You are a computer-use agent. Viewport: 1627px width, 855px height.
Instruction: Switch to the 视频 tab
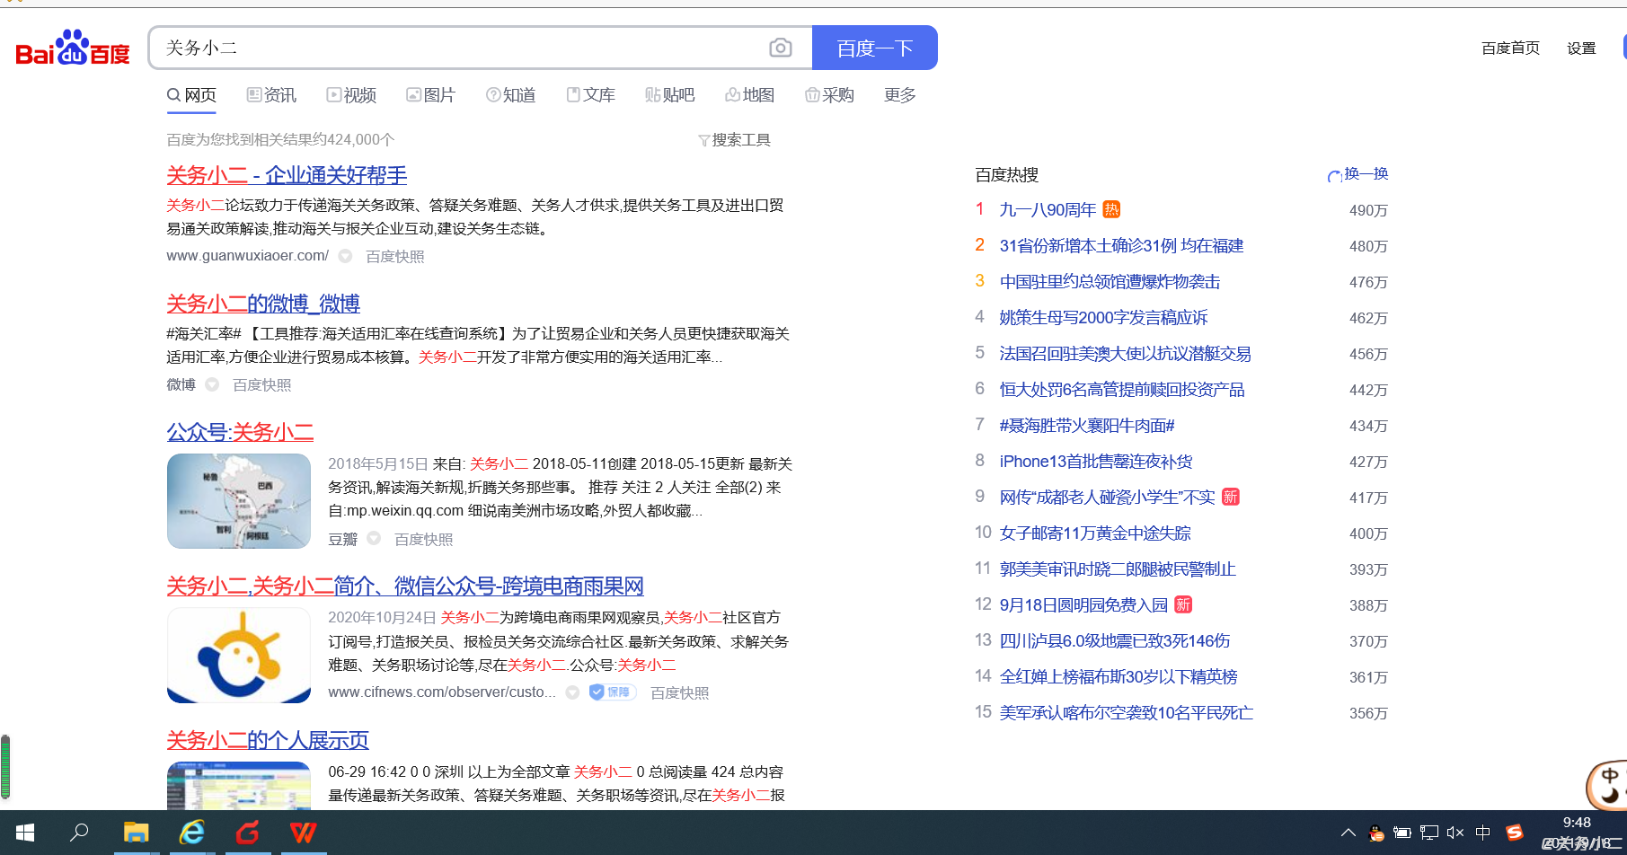tap(351, 95)
